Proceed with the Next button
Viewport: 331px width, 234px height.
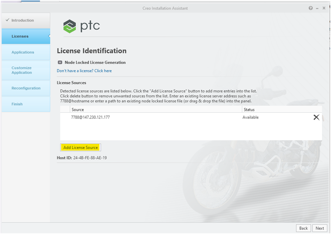(x=319, y=228)
